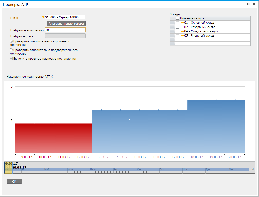Viewport: 259px width, 197px height.
Task: Click chart data point above 13.03.17
Action: [101, 110]
